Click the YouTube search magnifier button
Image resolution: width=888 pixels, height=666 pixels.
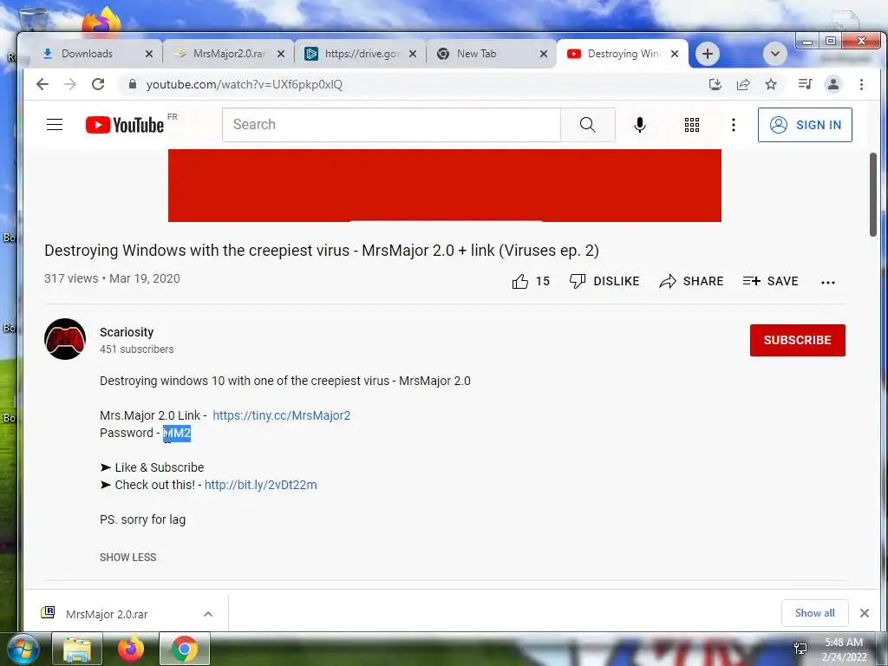click(x=588, y=125)
